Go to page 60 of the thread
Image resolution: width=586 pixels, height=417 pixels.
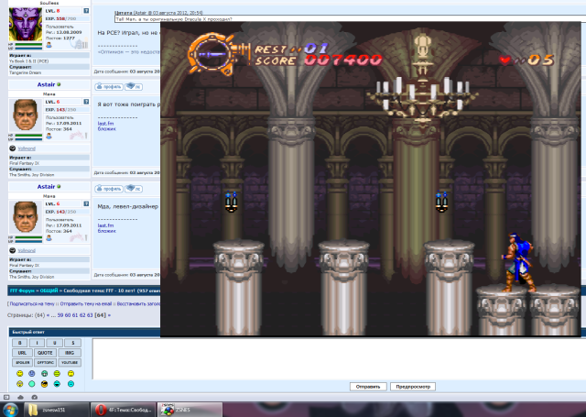pos(68,315)
